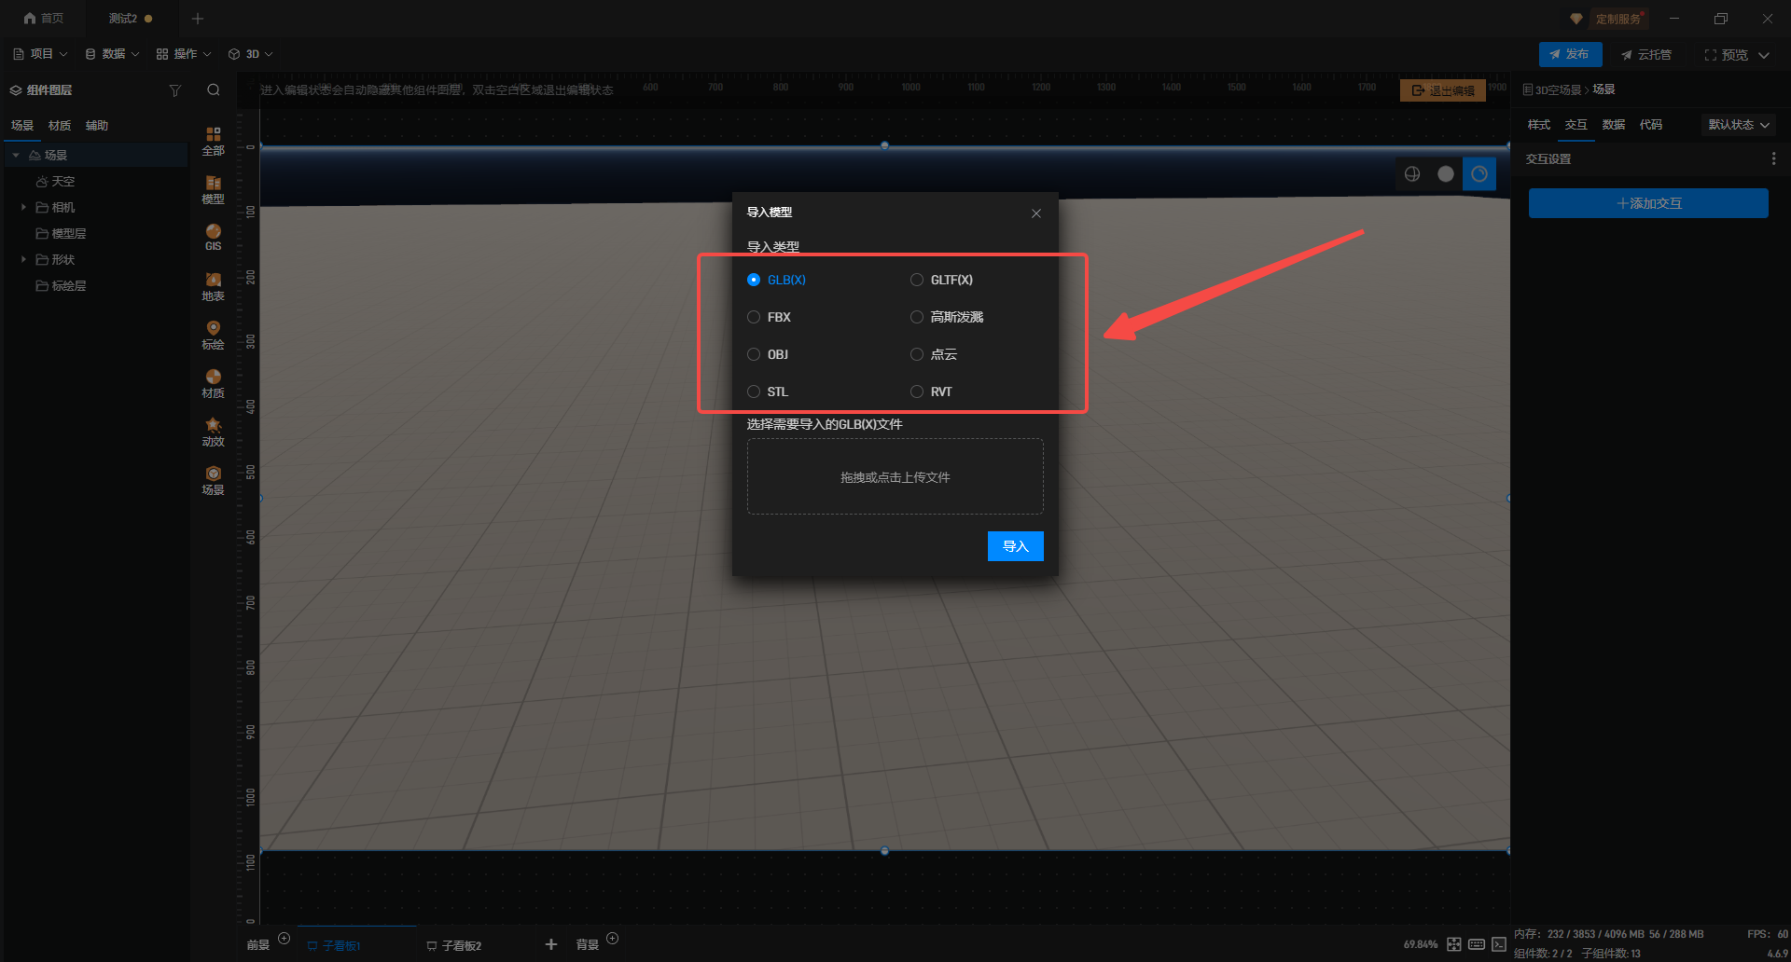Open the 动效 effects category icon
This screenshot has height=962, width=1791.
(x=213, y=432)
